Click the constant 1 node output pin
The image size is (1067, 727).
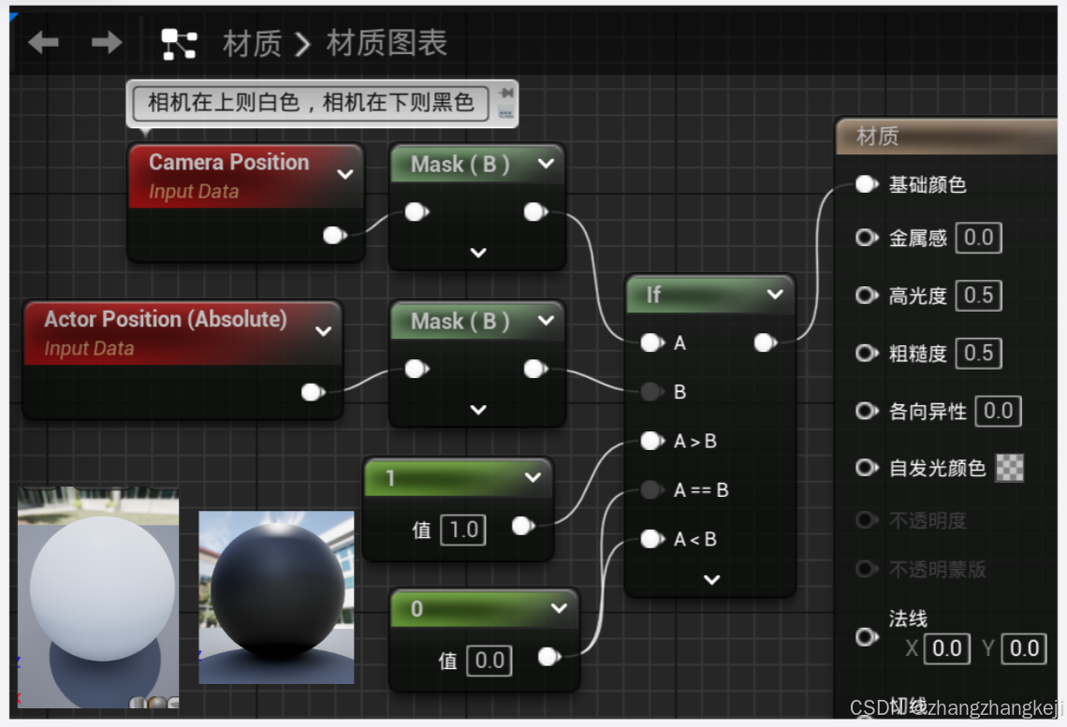click(522, 526)
